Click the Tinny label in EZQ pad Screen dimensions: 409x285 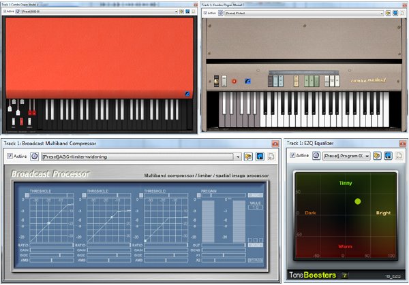click(x=346, y=183)
